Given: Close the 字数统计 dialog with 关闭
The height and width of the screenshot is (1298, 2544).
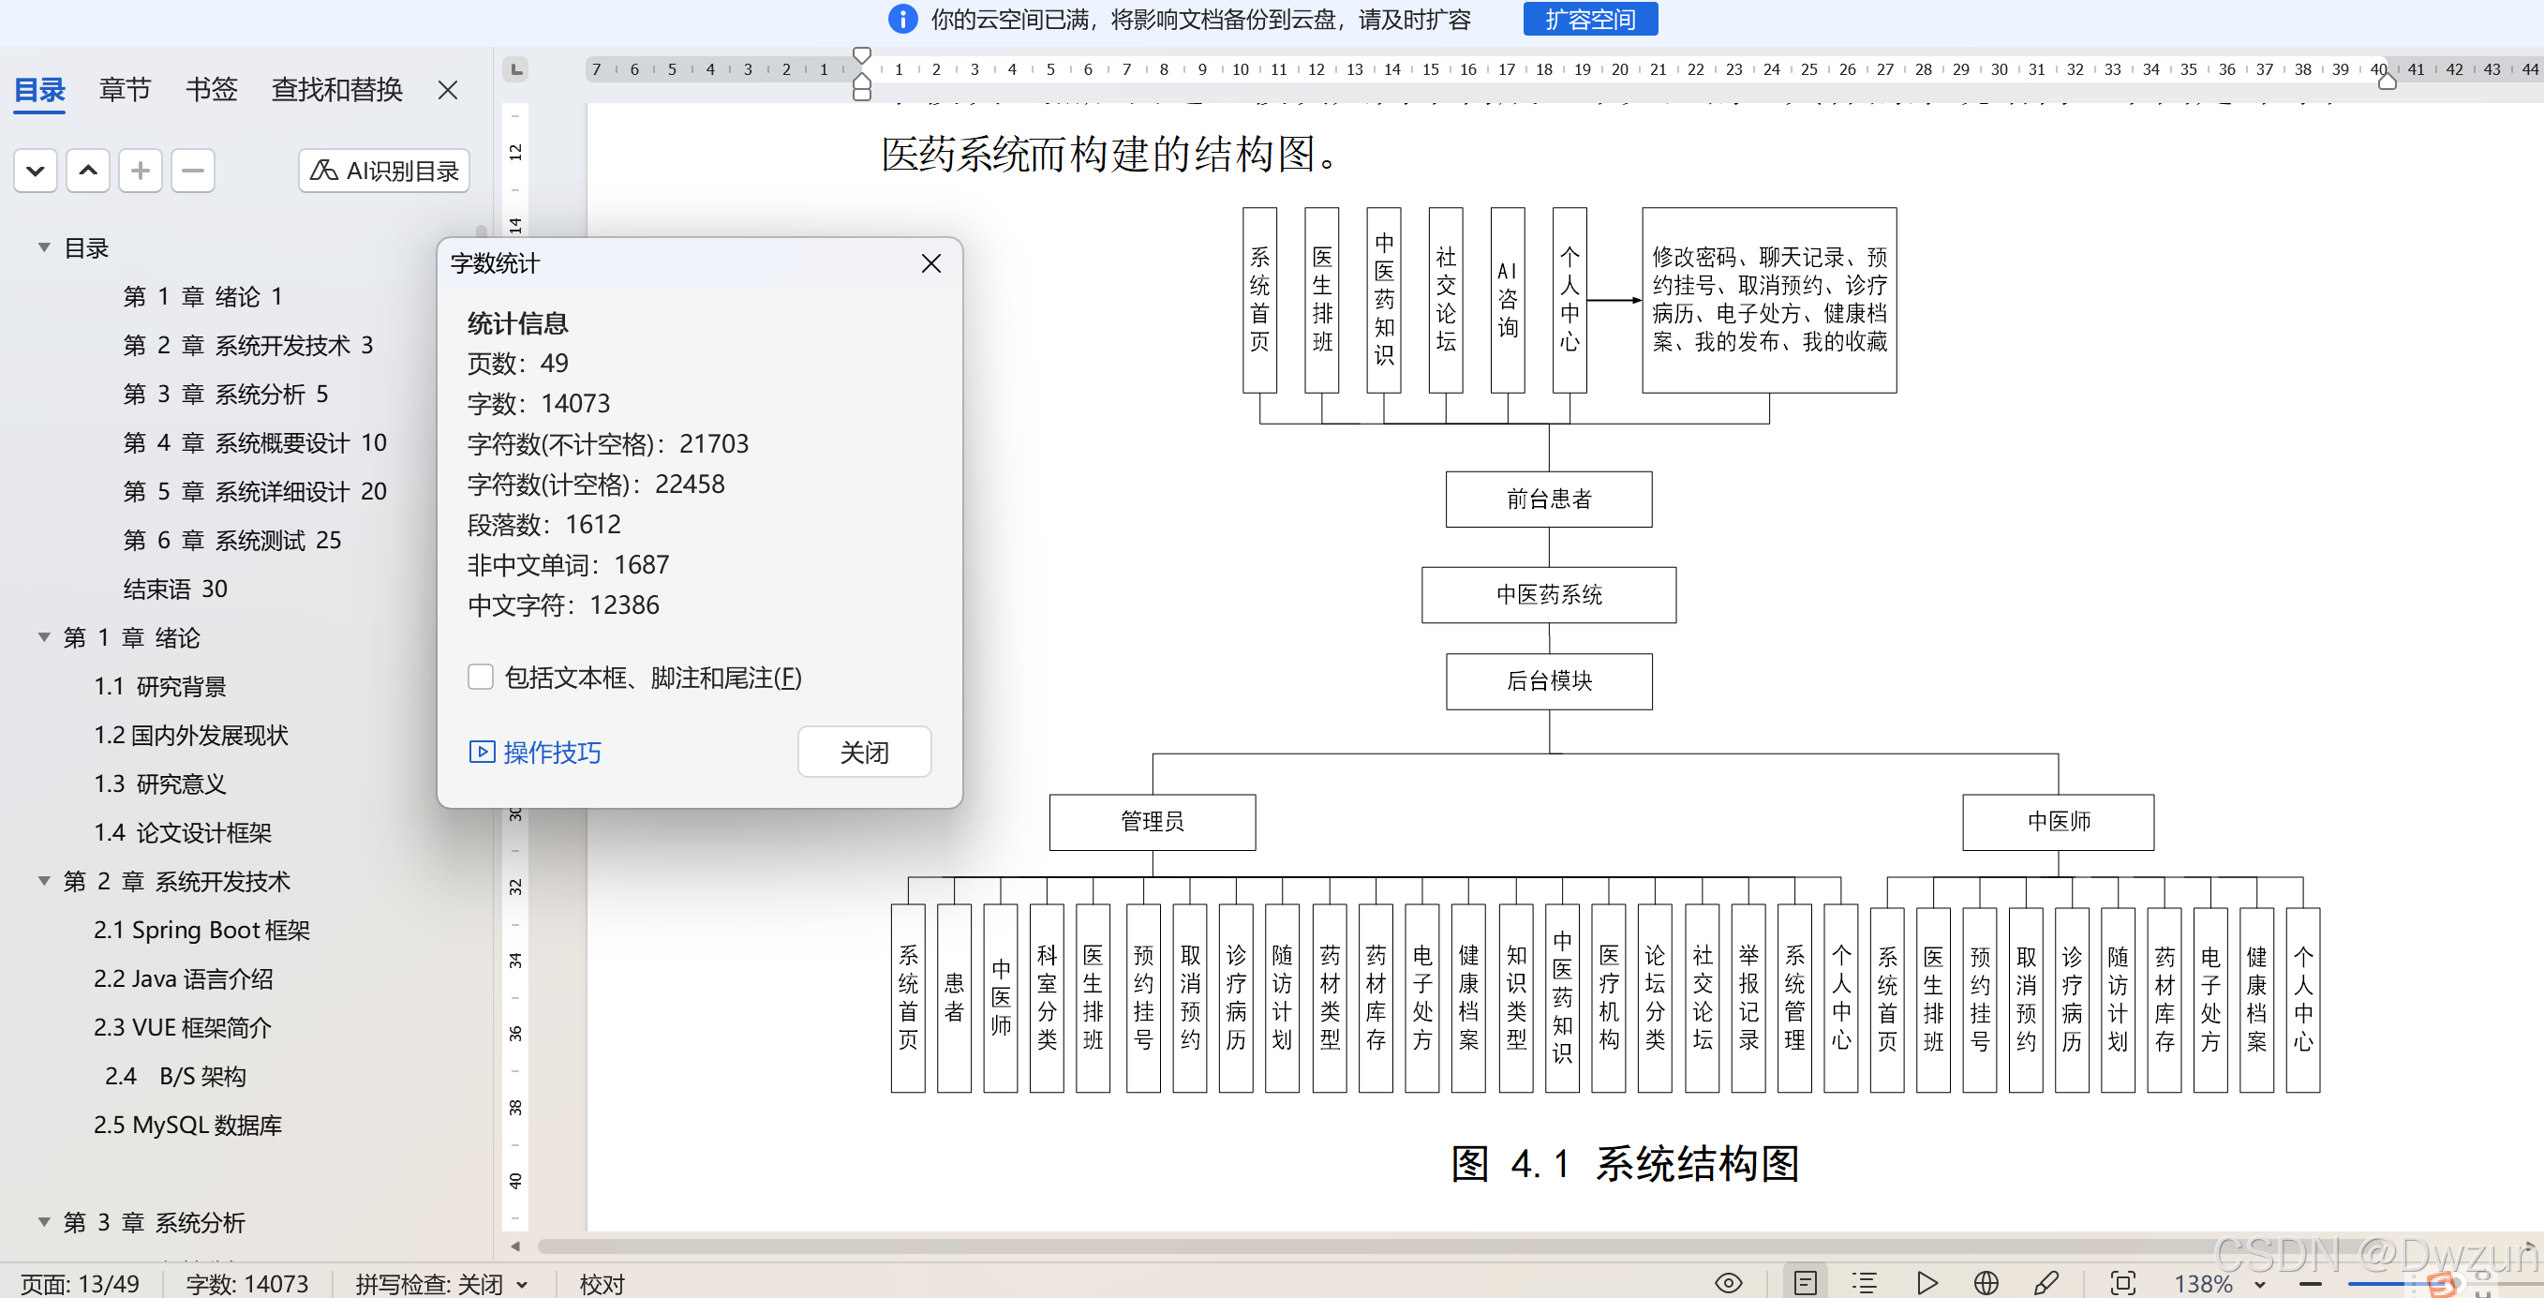Looking at the screenshot, I should (x=864, y=752).
